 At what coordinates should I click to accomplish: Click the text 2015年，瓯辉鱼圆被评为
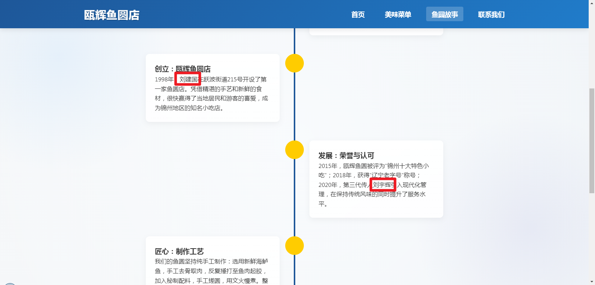coord(351,166)
